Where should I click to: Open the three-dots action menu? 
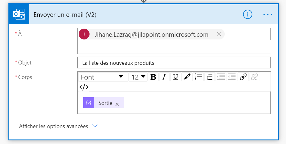[x=268, y=14]
